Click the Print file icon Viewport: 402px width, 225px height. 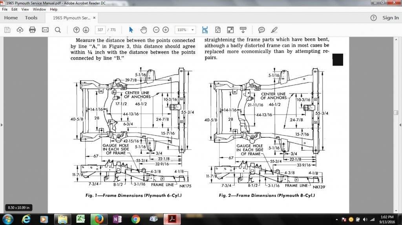tap(32, 30)
